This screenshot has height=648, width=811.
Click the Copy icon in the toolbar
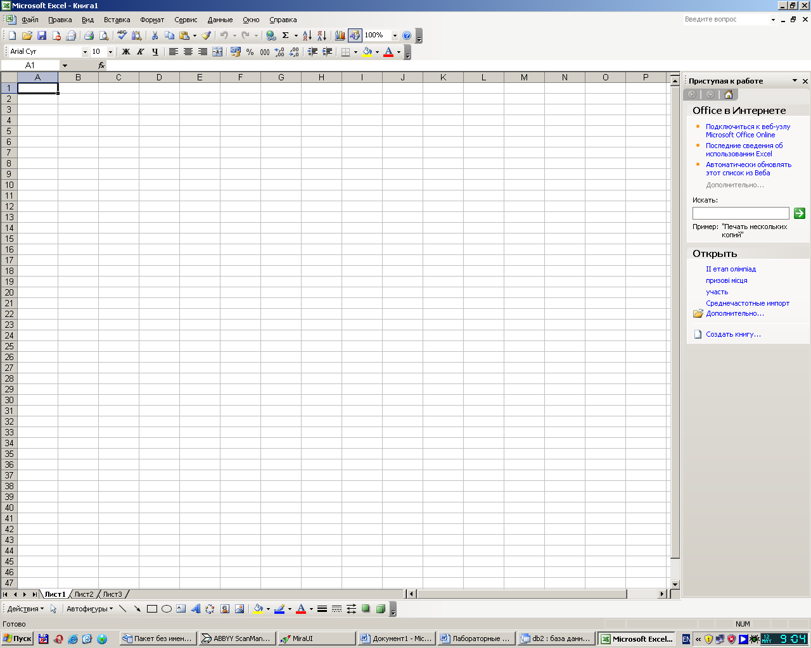point(169,35)
